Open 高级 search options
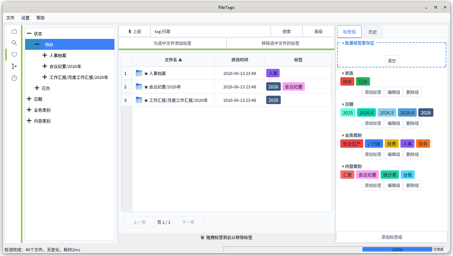 [318, 31]
